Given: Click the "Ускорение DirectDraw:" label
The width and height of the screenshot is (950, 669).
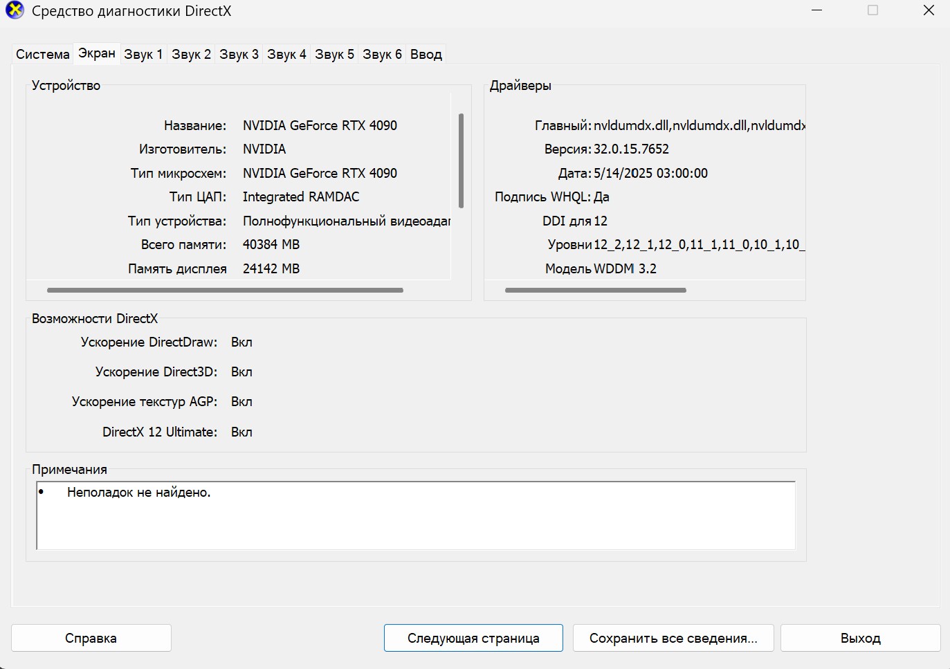Looking at the screenshot, I should click(x=149, y=342).
